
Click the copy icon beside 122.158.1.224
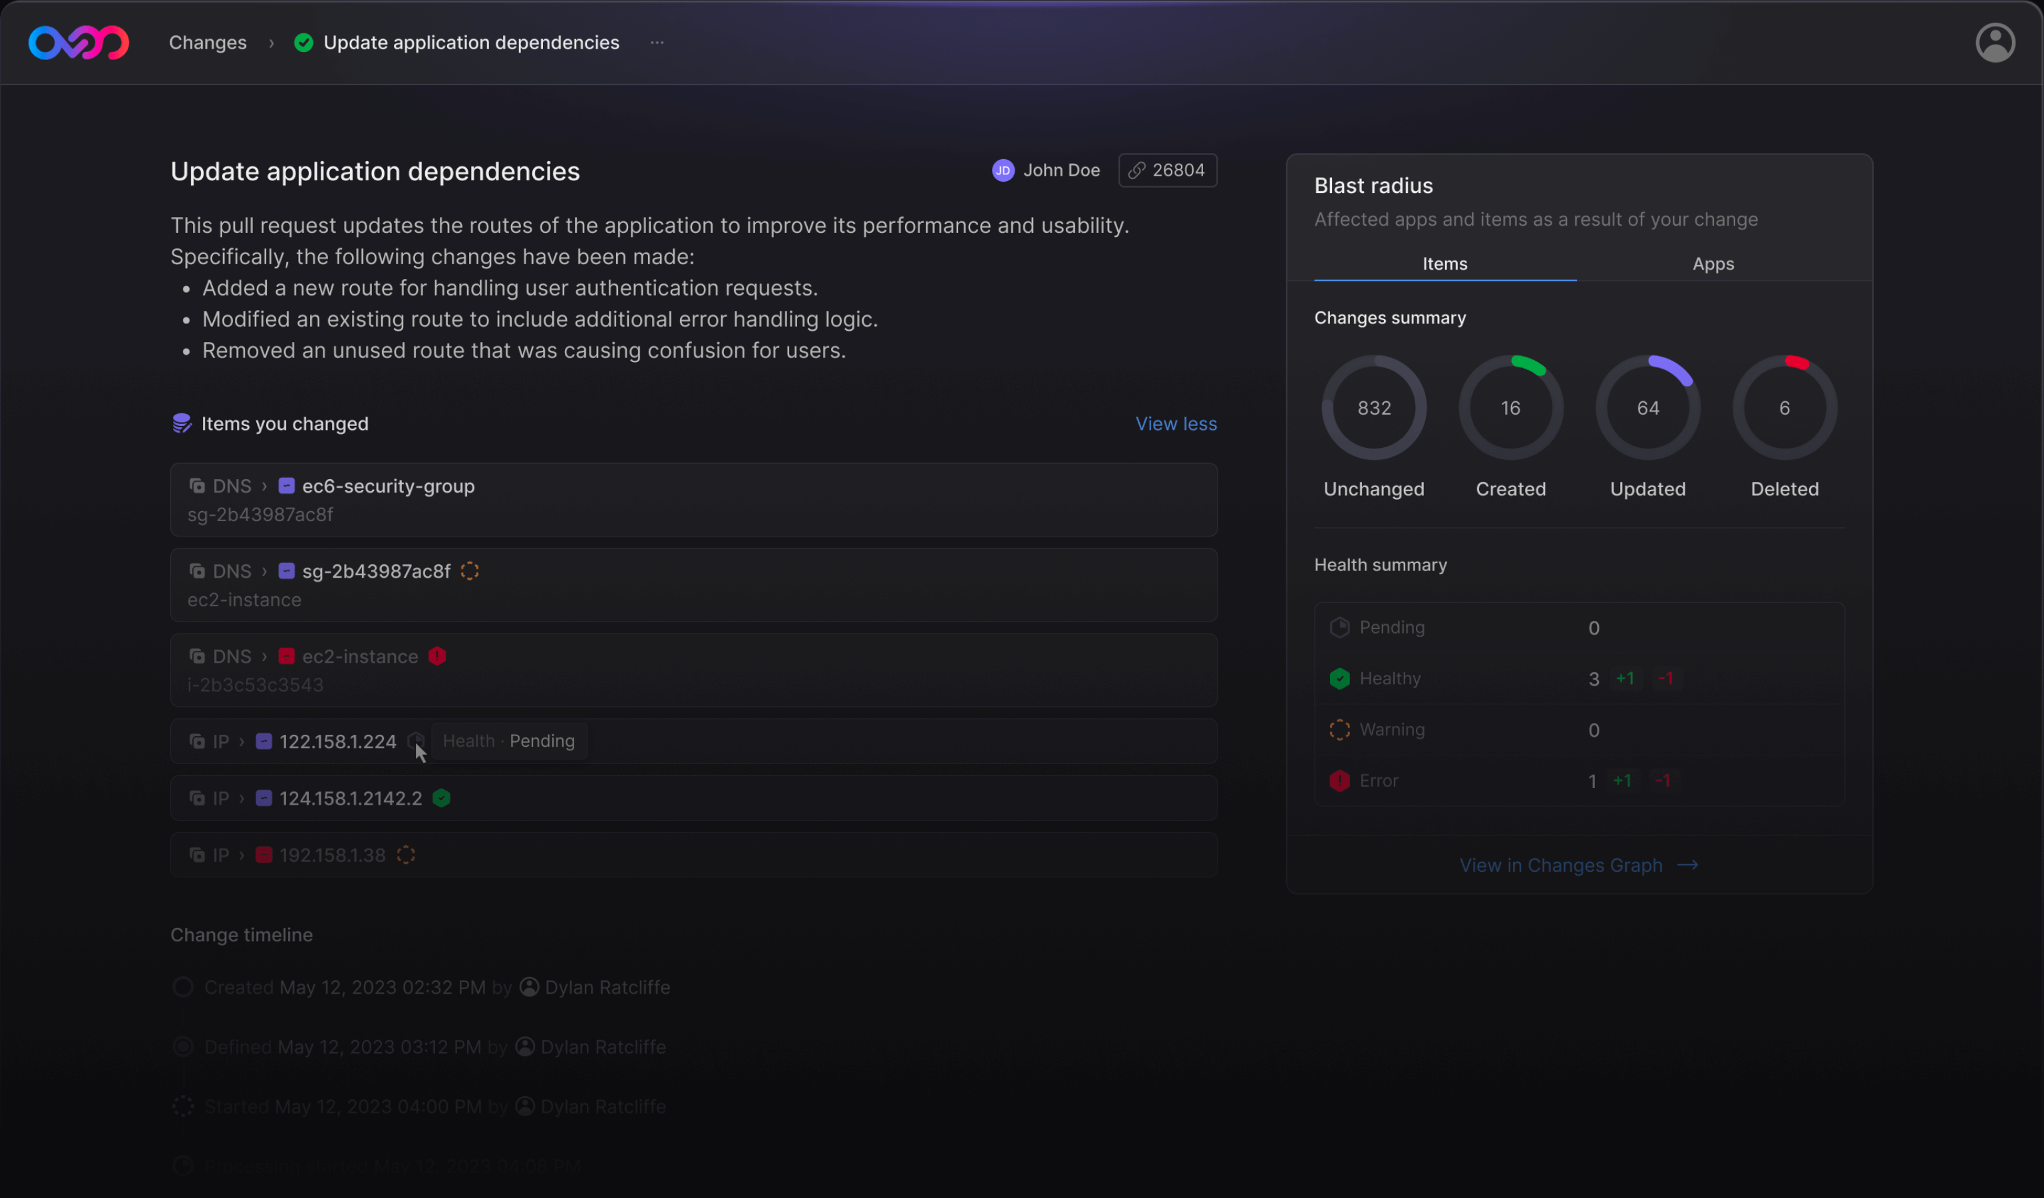click(x=196, y=741)
